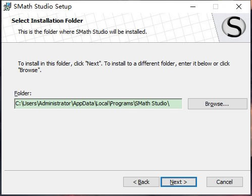Close the setup window with the X
The width and height of the screenshot is (252, 196).
(x=239, y=7)
